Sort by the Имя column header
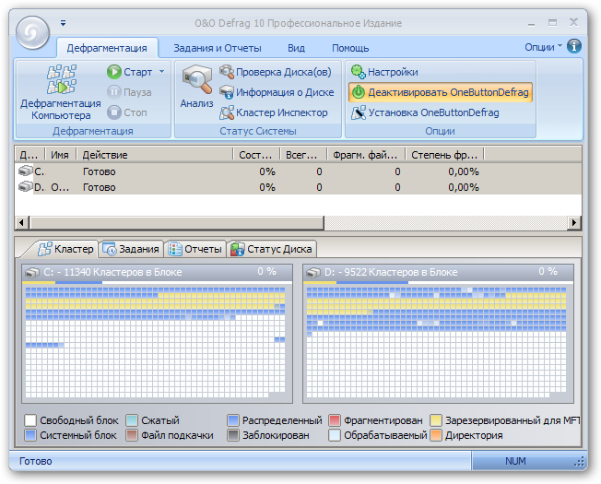This screenshot has height=484, width=601. [60, 155]
